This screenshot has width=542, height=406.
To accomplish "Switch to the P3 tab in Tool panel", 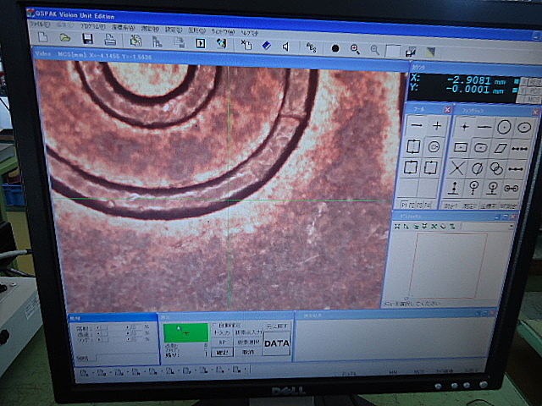I will [x=419, y=205].
